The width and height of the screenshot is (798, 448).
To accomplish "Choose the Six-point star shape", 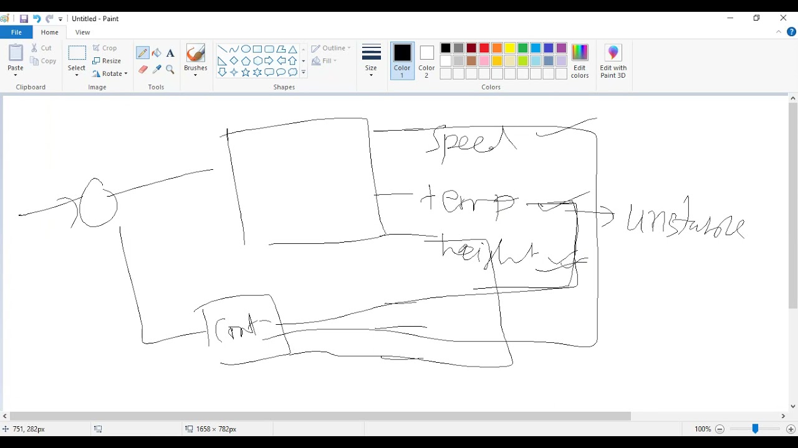I will (257, 73).
